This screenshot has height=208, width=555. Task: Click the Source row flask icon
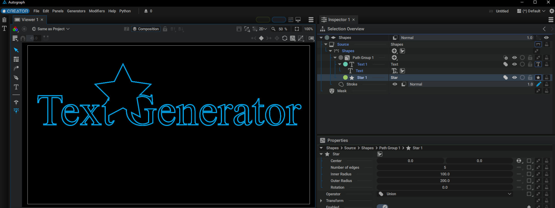pyautogui.click(x=547, y=44)
